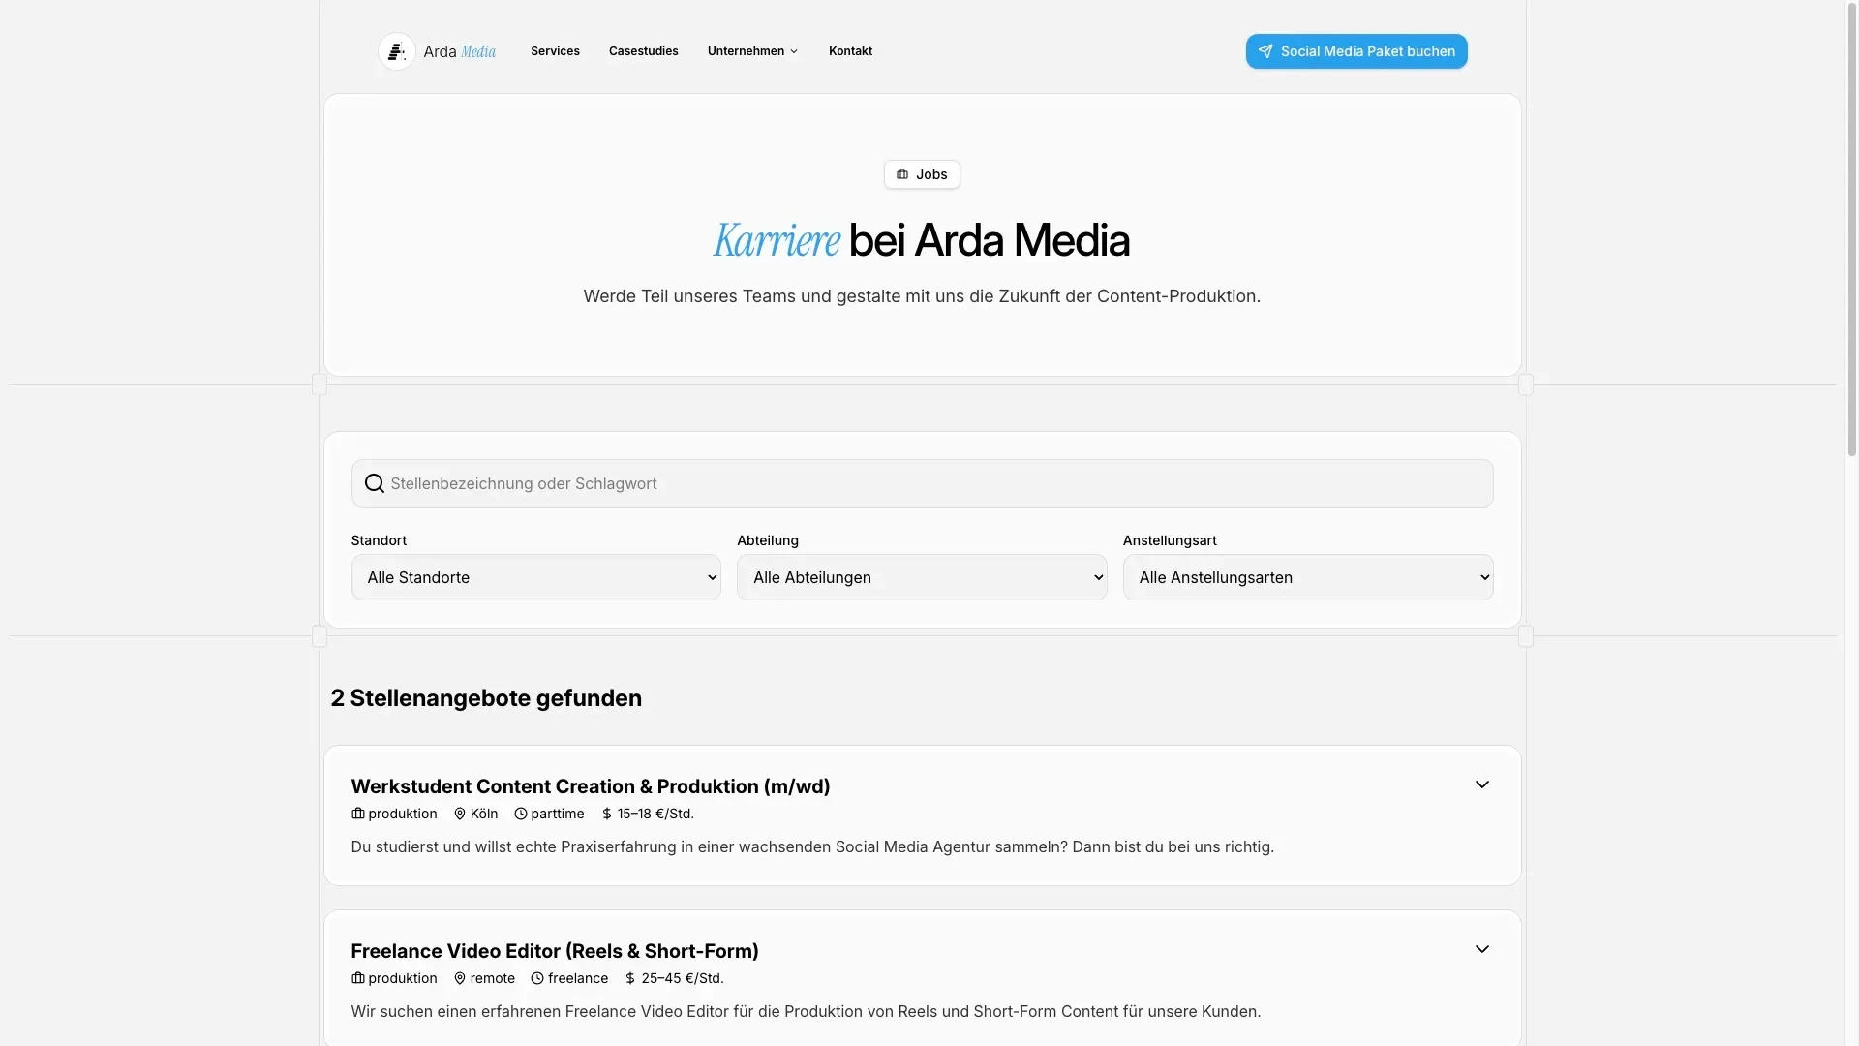The height and width of the screenshot is (1046, 1859).
Task: Open the Unternehmen navigation submenu
Action: click(x=752, y=51)
